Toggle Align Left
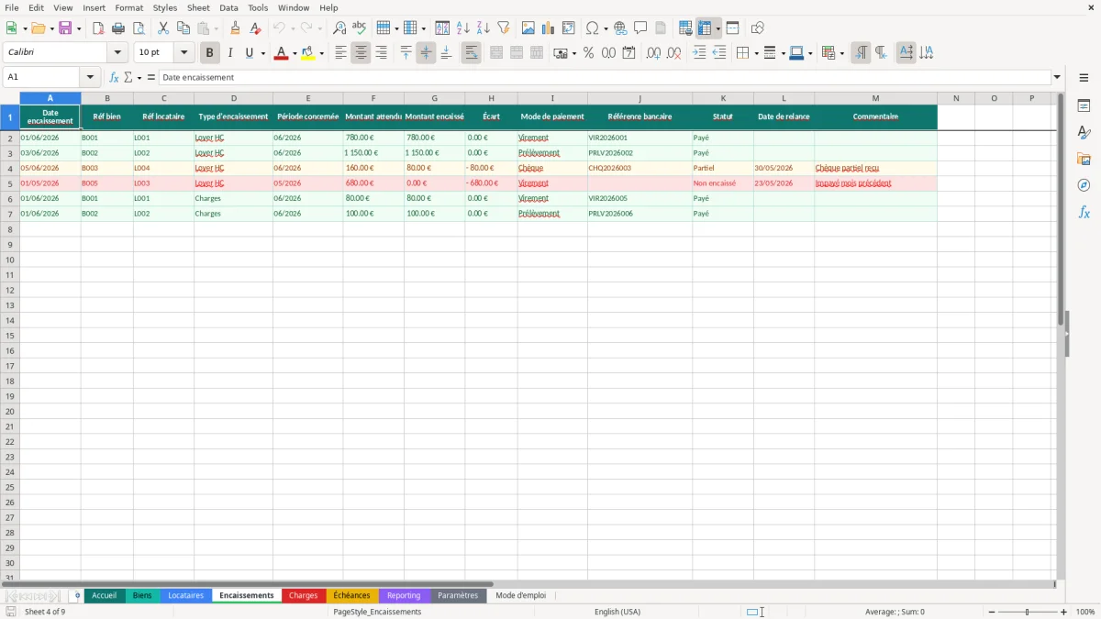The width and height of the screenshot is (1101, 619). pos(340,53)
